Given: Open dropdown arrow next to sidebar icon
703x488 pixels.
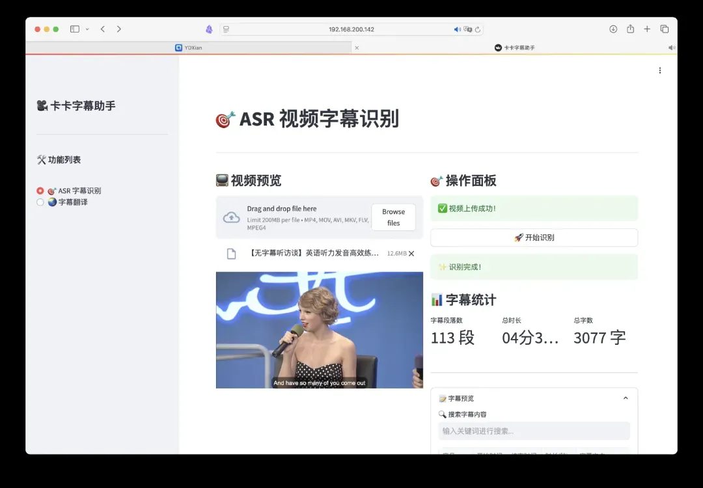Looking at the screenshot, I should tap(87, 29).
